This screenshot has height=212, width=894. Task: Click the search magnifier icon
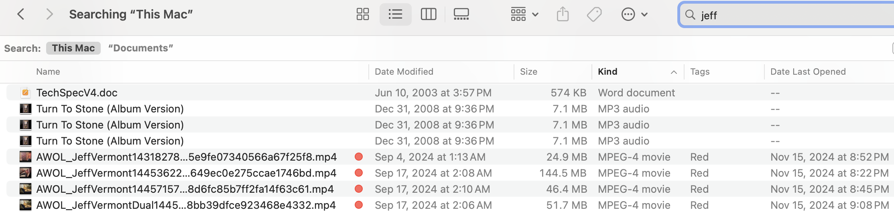pos(690,15)
